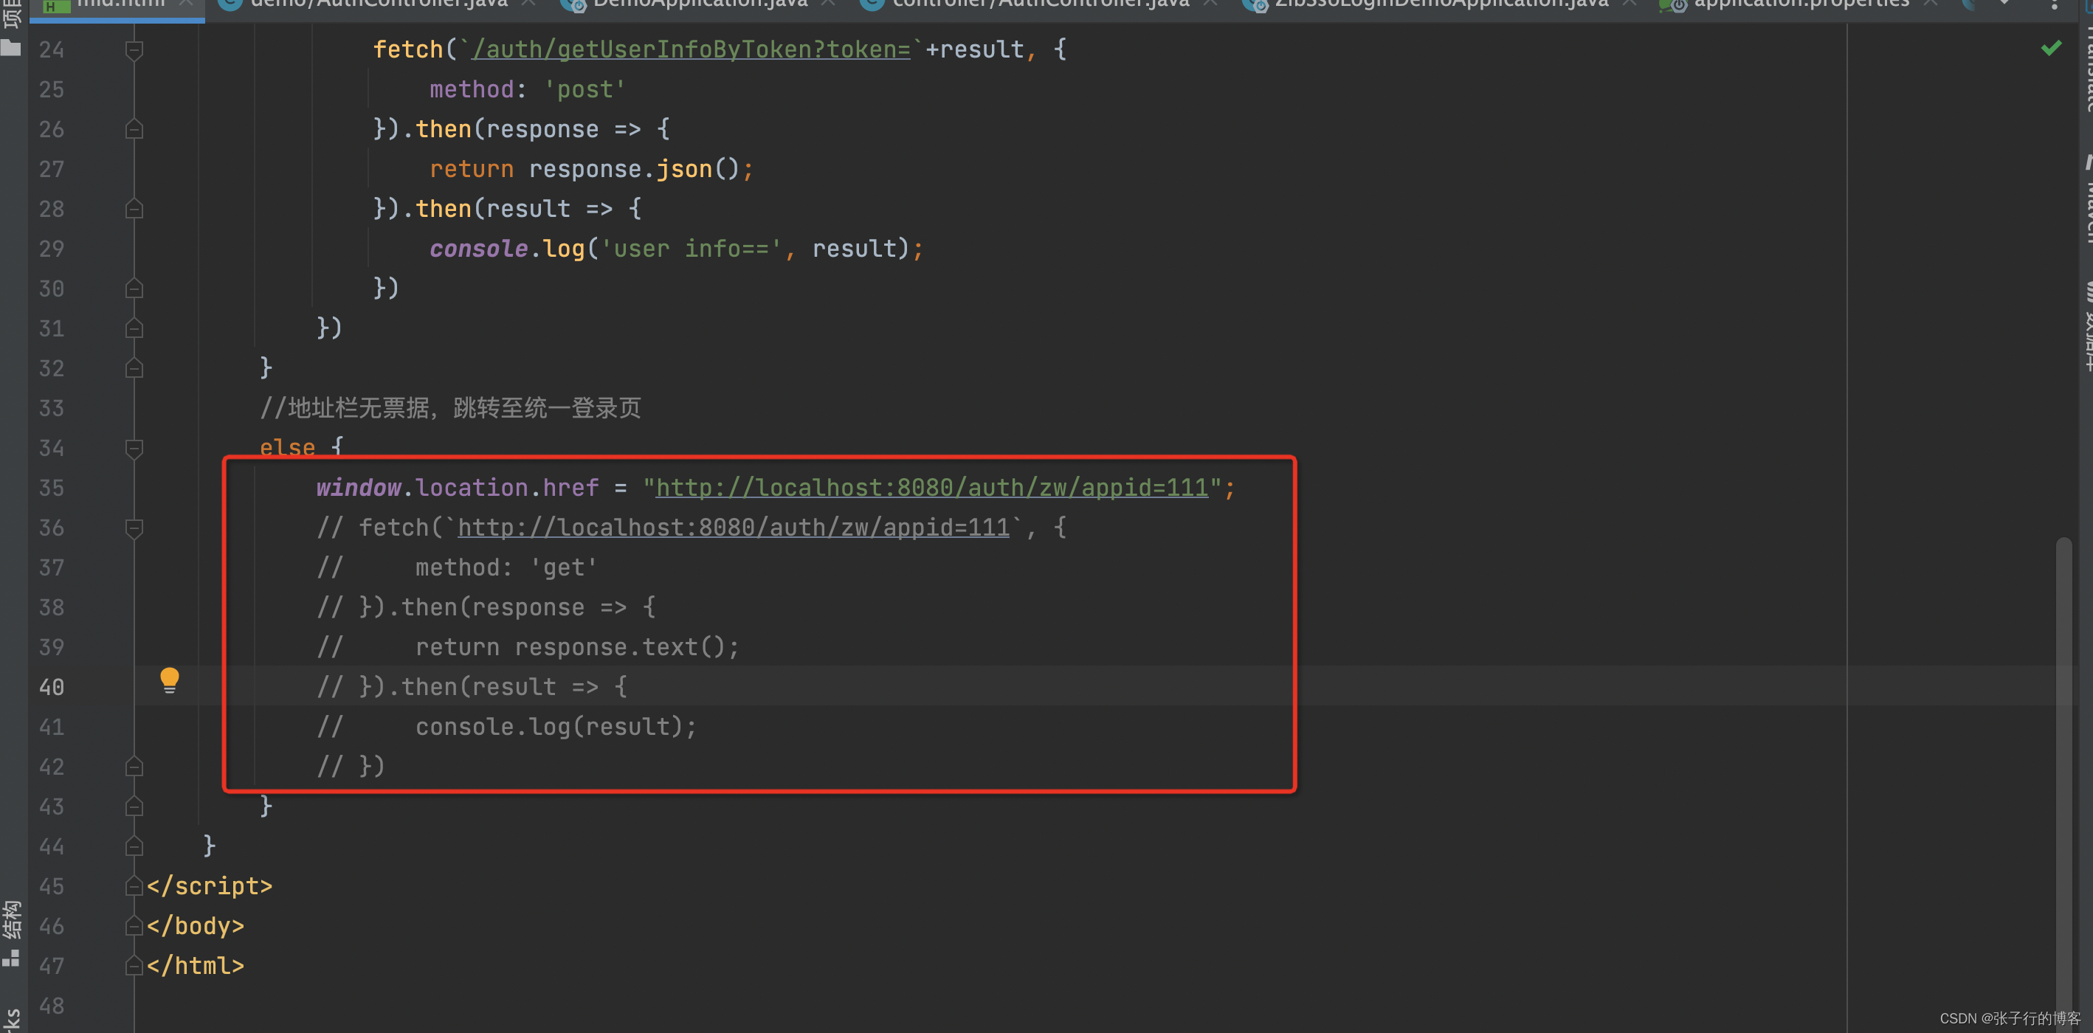Click the 'user info==' string literal
The image size is (2093, 1033).
click(x=691, y=249)
